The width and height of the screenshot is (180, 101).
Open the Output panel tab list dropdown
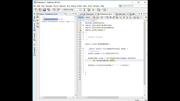(x=73, y=14)
